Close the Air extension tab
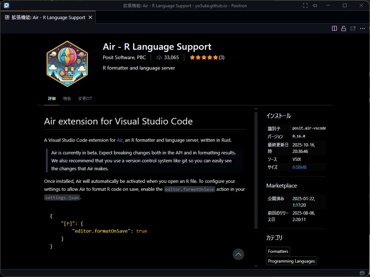The image size is (370, 277). coord(90,17)
